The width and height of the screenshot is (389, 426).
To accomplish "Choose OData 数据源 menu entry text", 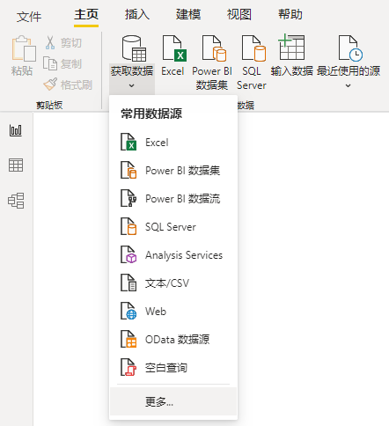I will tap(178, 340).
